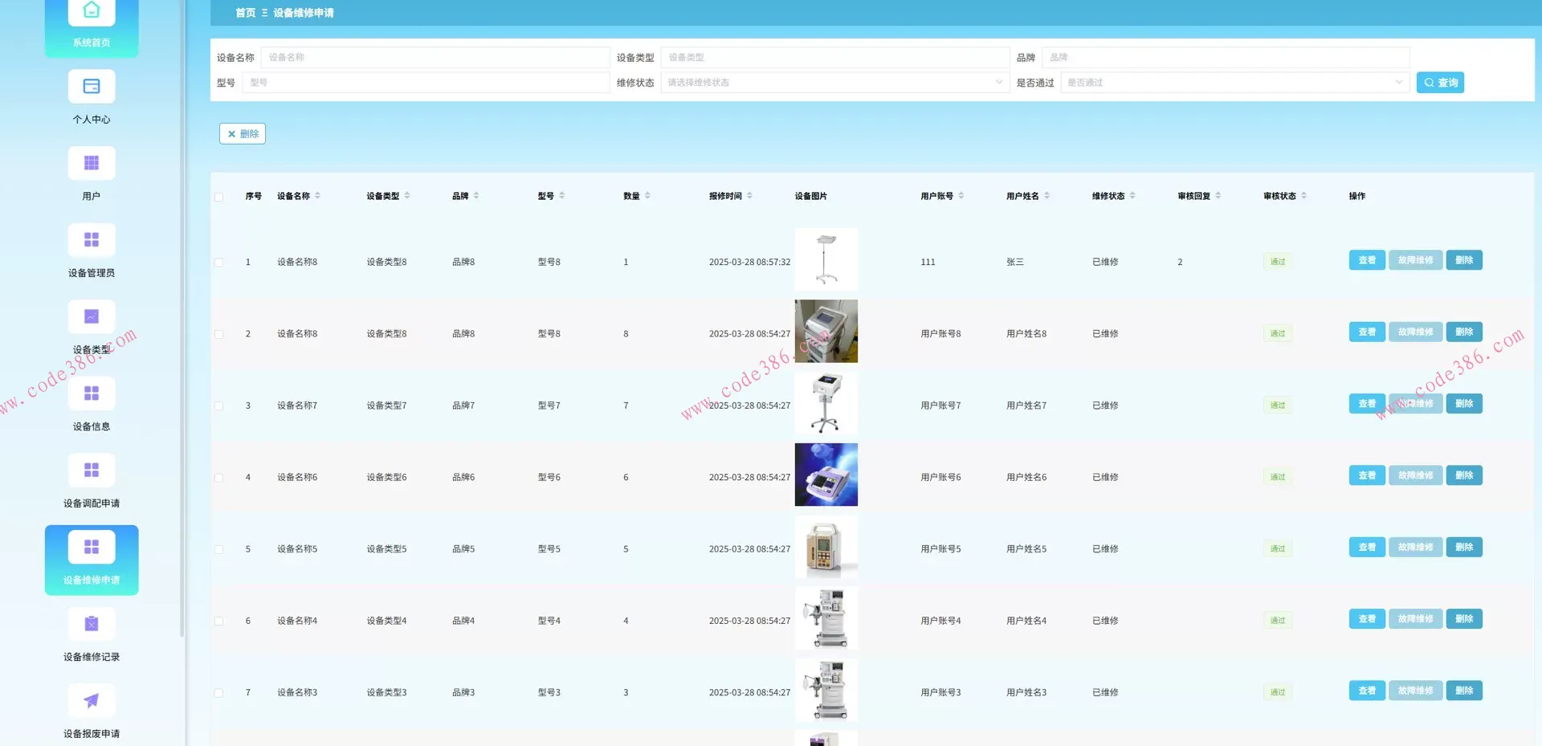The height and width of the screenshot is (746, 1542).
Task: Open the 设备管理员 sidebar icon
Action: [x=92, y=240]
